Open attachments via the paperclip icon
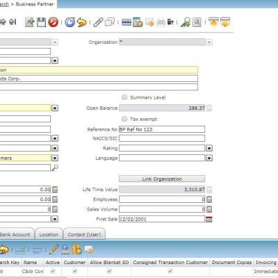This screenshot has height=278, width=278. pyautogui.click(x=98, y=22)
